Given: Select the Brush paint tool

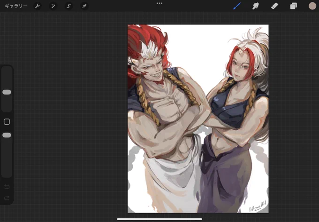Looking at the screenshot, I should [x=236, y=6].
